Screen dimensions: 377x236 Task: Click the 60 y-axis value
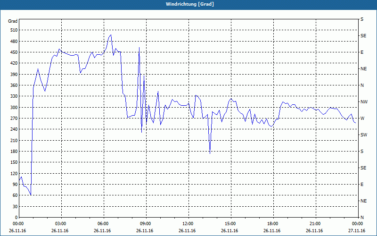[x=15, y=195]
